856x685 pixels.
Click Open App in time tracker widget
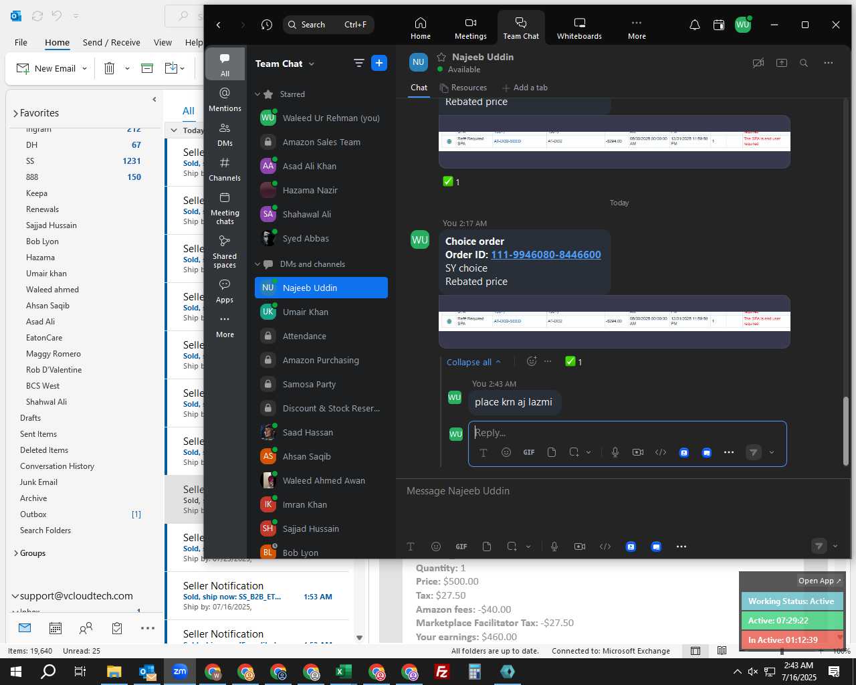pos(820,581)
